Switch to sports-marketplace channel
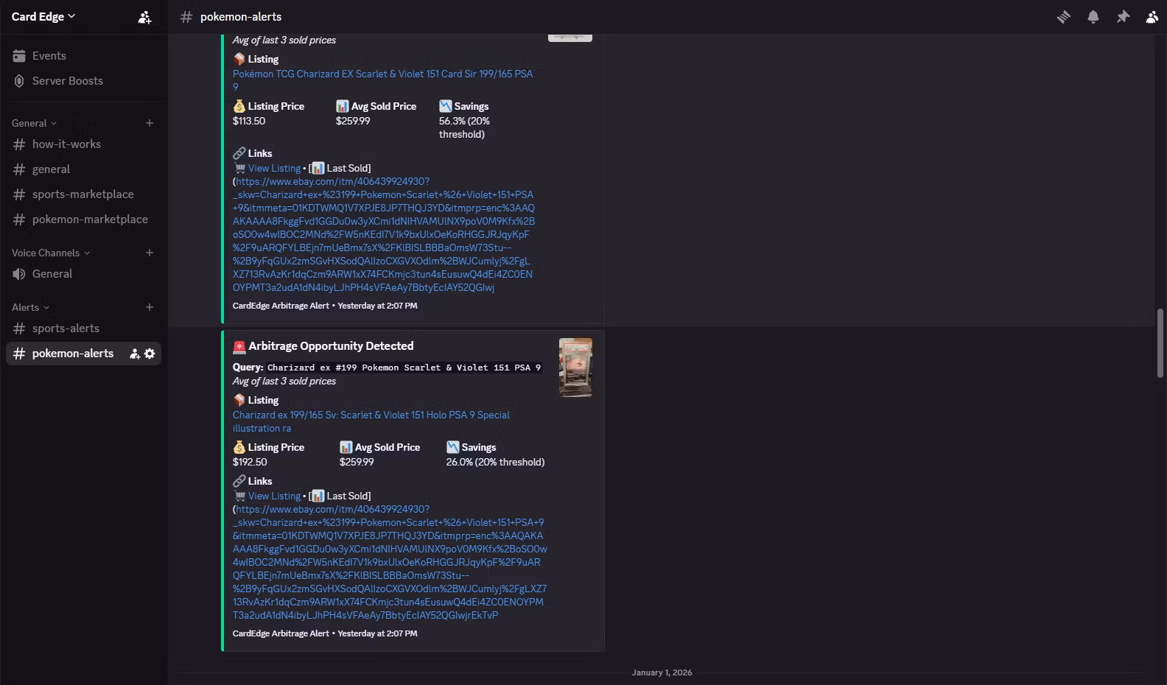Image resolution: width=1167 pixels, height=685 pixels. (x=84, y=194)
